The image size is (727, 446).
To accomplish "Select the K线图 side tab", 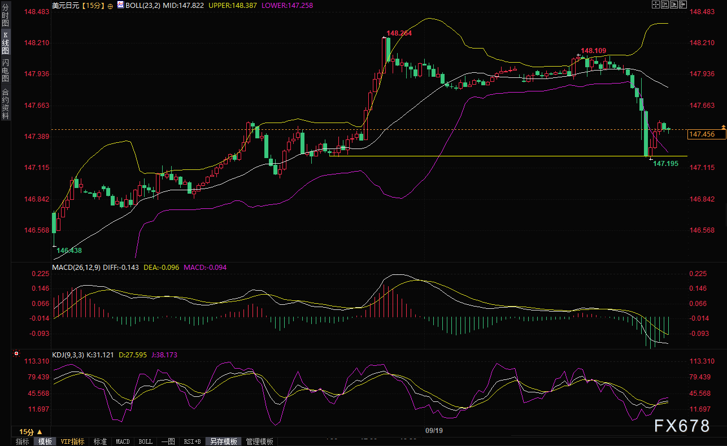I will (5, 43).
